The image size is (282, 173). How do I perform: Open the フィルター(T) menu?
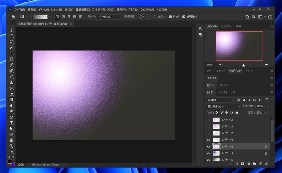click(x=99, y=9)
